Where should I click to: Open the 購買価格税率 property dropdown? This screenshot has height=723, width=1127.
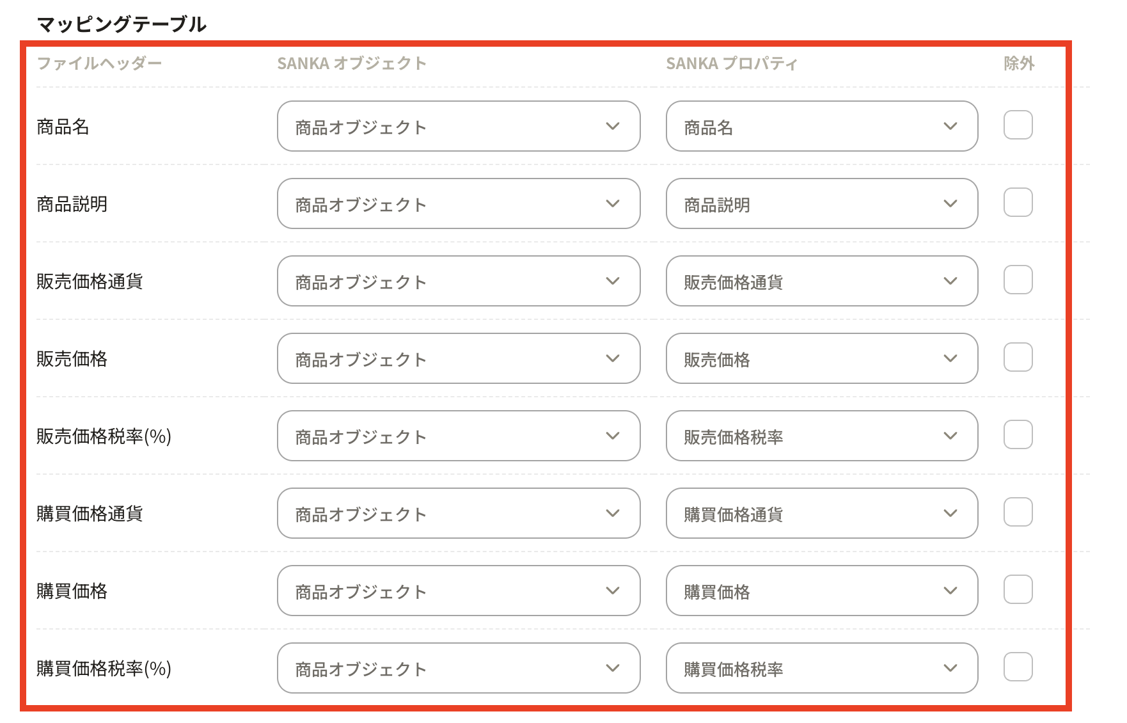click(x=821, y=668)
